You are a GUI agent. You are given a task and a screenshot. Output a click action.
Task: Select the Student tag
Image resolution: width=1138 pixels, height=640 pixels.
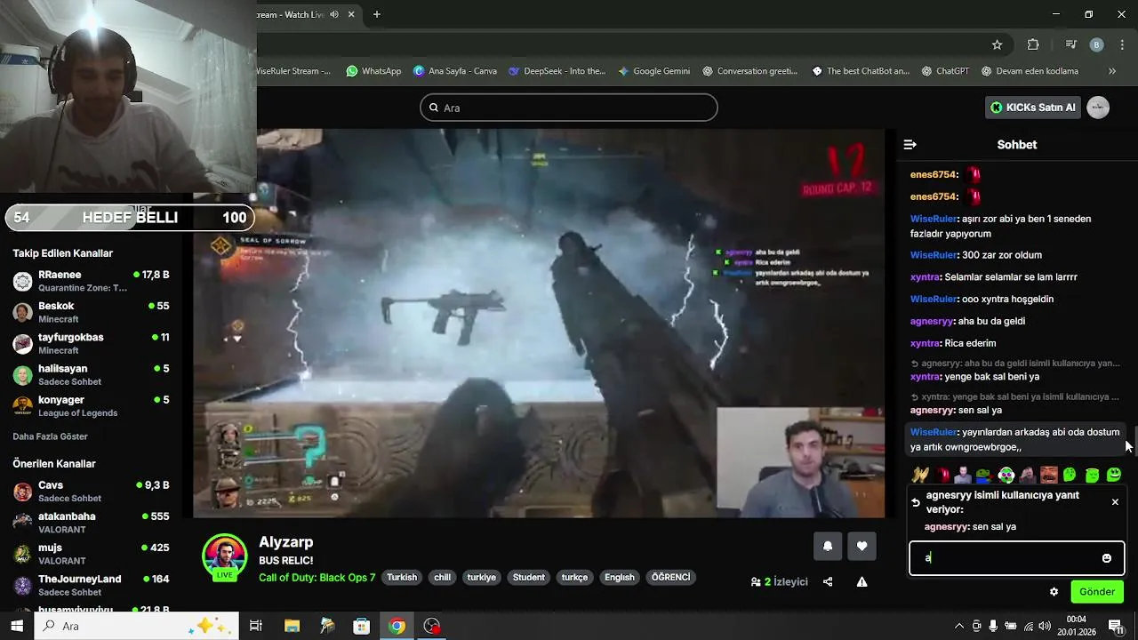pyautogui.click(x=528, y=578)
